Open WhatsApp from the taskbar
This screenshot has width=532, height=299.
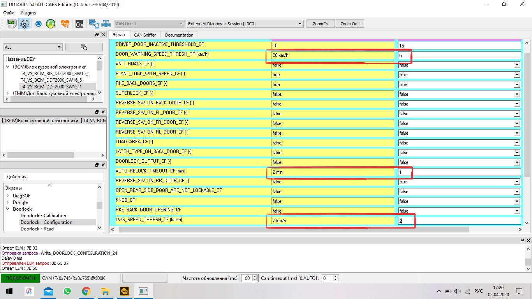(x=67, y=291)
